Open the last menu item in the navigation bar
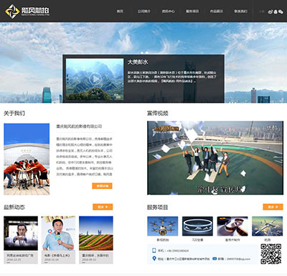The image size is (287, 276). pyautogui.click(x=241, y=11)
